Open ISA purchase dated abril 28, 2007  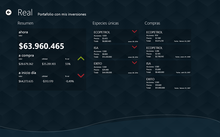(x=168, y=67)
